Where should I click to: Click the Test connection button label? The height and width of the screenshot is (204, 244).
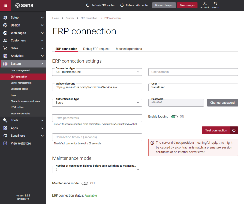(x=216, y=130)
